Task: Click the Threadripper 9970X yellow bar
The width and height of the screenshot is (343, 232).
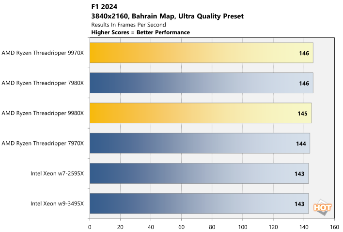Action: tap(202, 53)
